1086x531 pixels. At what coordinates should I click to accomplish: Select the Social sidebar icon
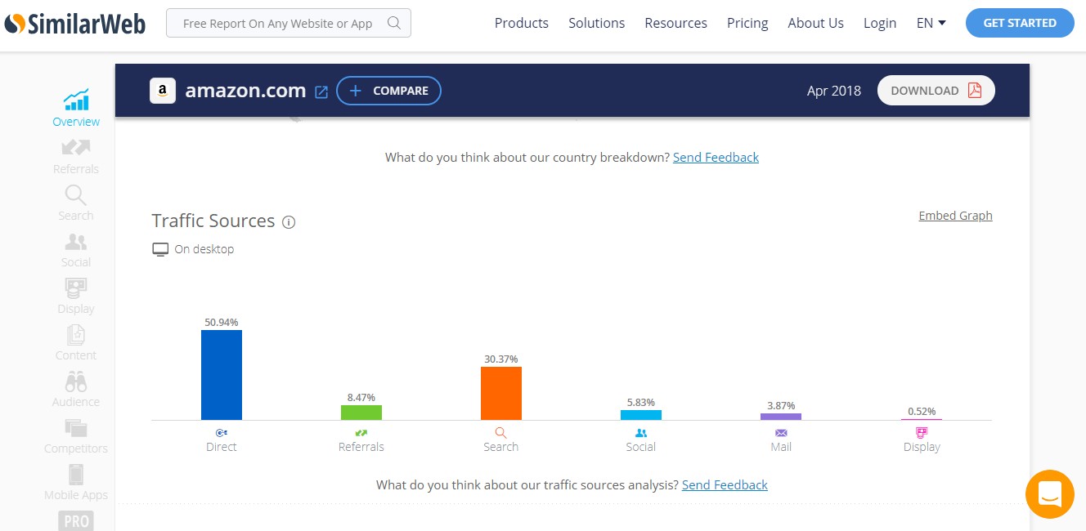pos(76,241)
